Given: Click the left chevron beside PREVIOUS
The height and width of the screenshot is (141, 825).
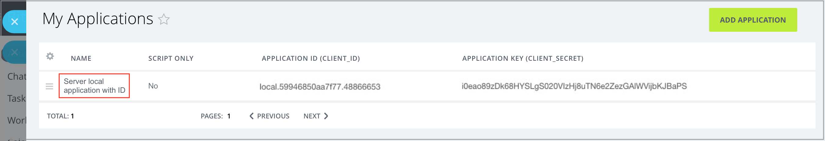Looking at the screenshot, I should click(x=251, y=116).
